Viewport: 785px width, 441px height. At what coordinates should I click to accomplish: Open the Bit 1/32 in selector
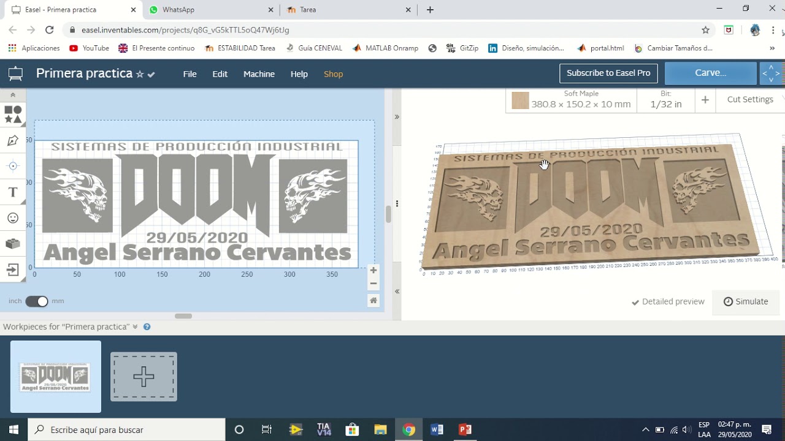666,100
